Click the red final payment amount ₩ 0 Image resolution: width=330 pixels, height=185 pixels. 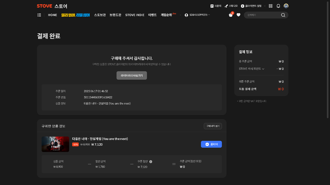point(281,89)
